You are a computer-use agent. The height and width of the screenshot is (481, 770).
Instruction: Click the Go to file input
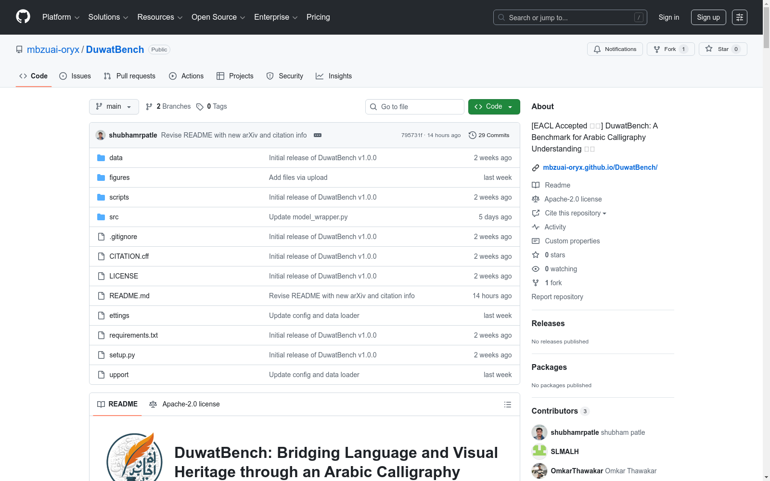[415, 107]
